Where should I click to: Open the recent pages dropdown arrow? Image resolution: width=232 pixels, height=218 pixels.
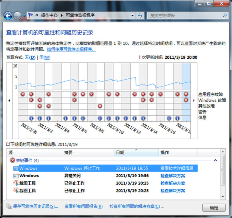point(24,16)
